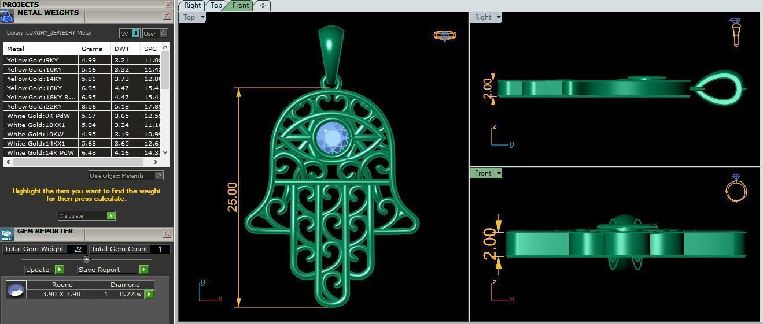Select the Yellow Gold:22KY row

coord(82,106)
